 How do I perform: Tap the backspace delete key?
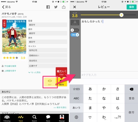131,89
